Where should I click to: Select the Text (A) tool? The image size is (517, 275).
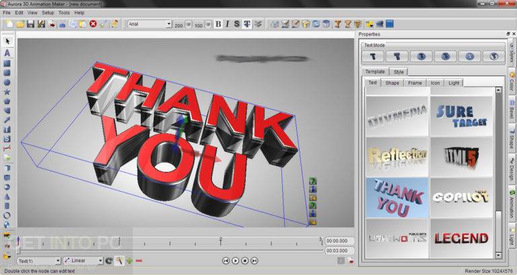pos(7,52)
